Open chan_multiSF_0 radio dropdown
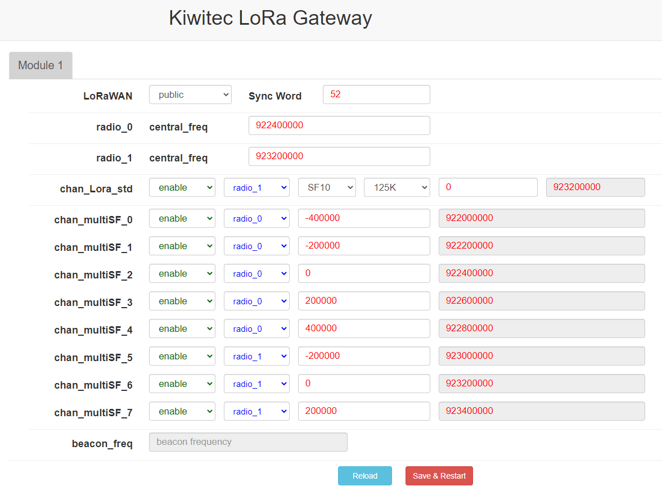This screenshot has height=491, width=662. pyautogui.click(x=256, y=218)
